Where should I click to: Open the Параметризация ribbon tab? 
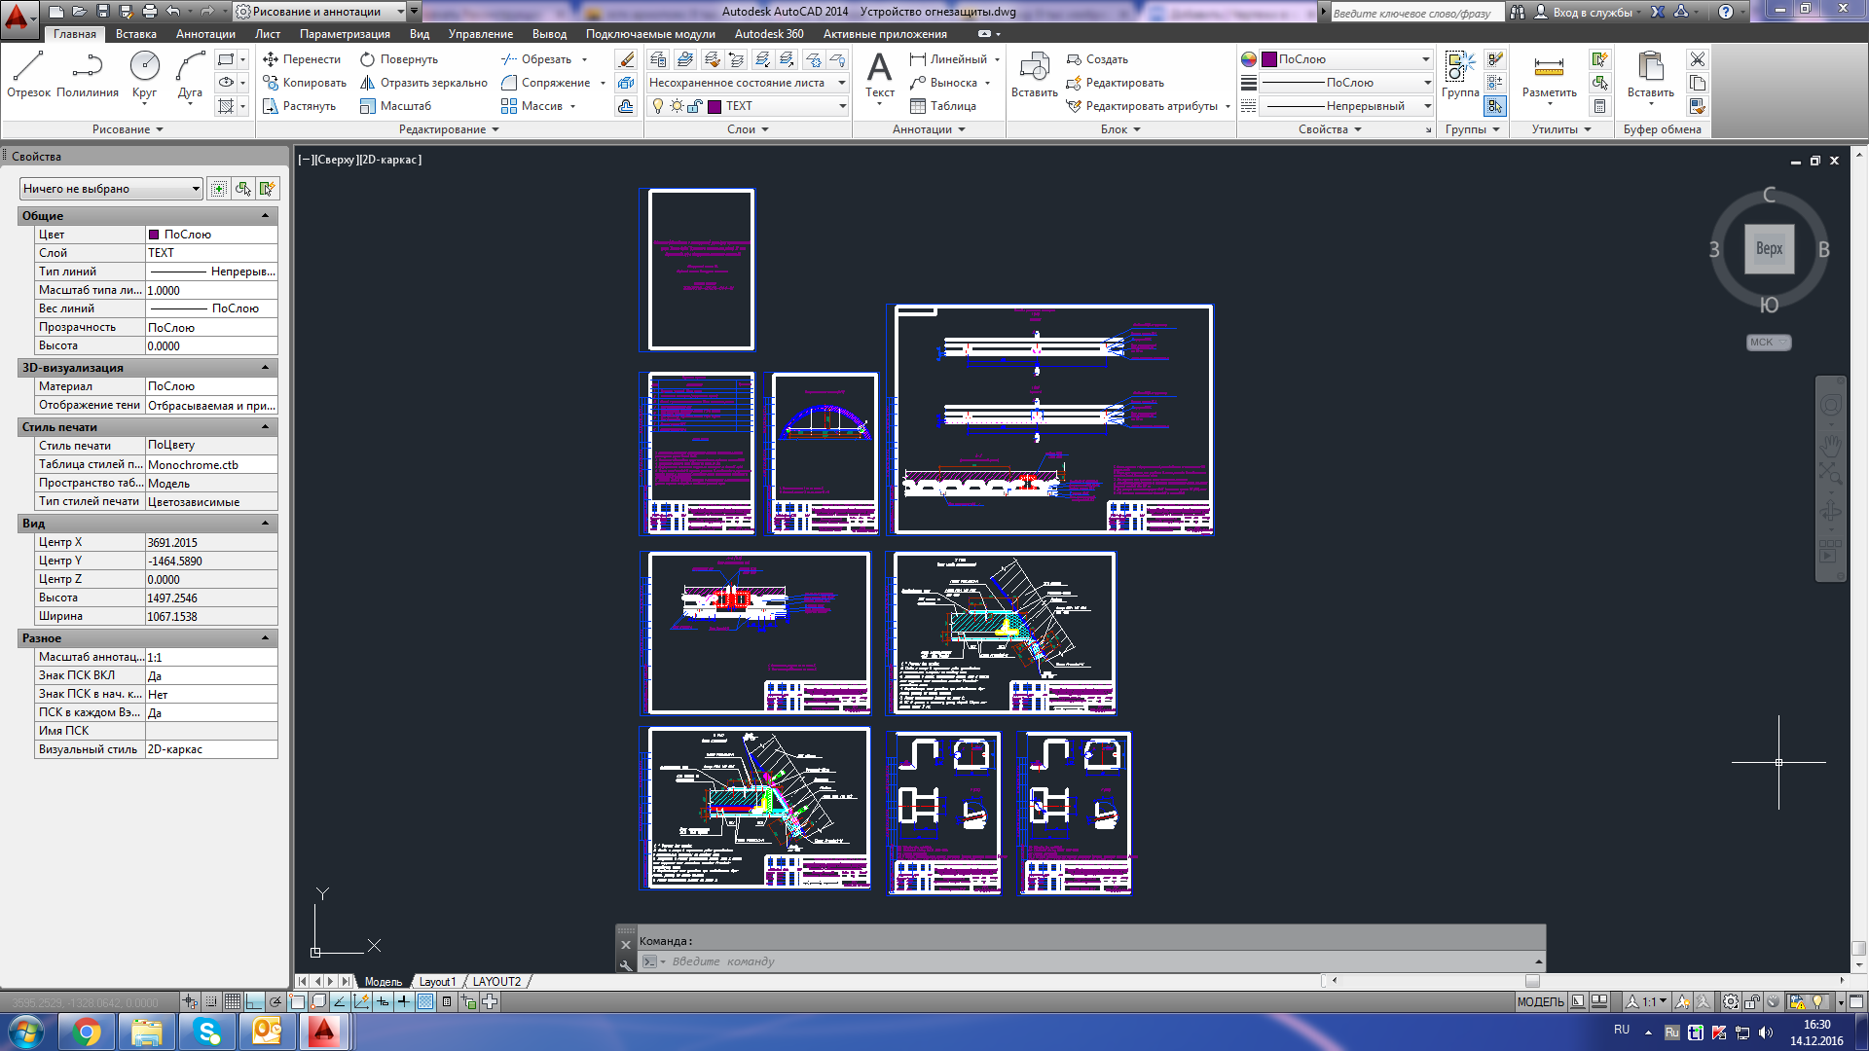(x=345, y=34)
